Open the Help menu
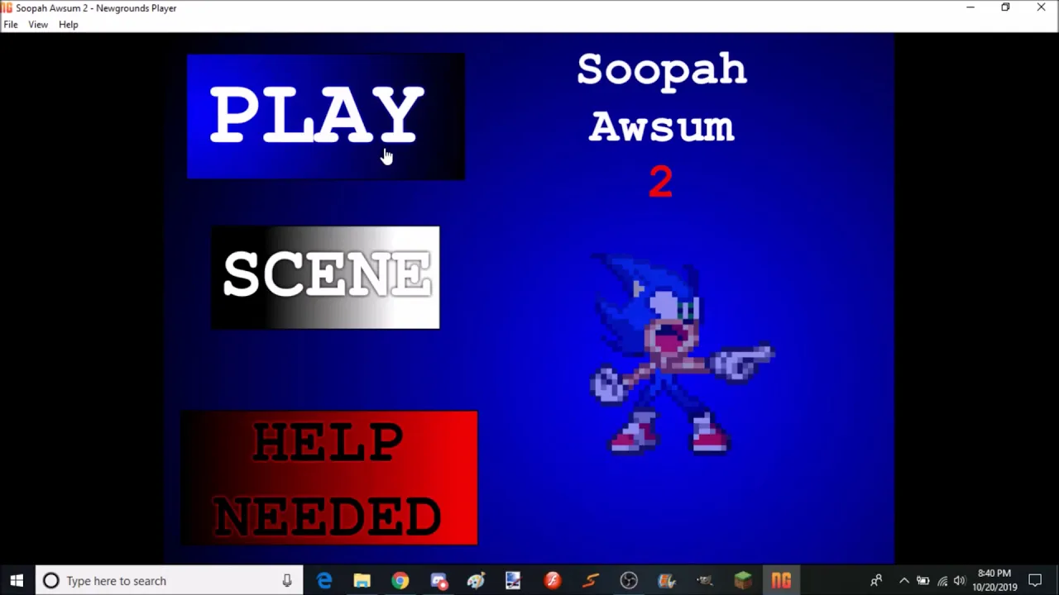 click(x=69, y=25)
